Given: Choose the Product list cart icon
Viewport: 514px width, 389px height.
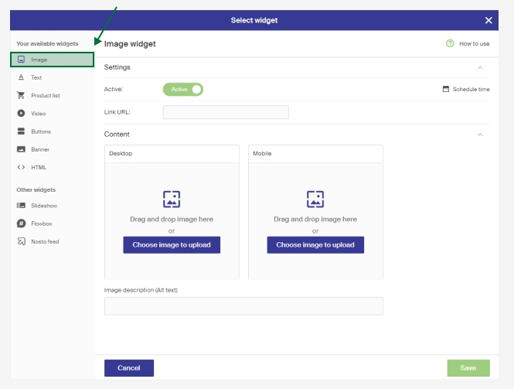Looking at the screenshot, I should (22, 95).
